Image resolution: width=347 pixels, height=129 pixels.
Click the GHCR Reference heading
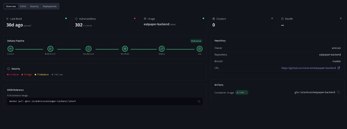click(15, 90)
